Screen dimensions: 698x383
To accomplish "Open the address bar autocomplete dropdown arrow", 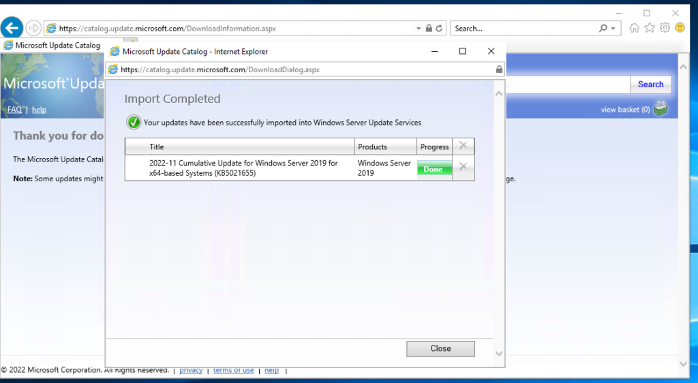I will coord(419,29).
